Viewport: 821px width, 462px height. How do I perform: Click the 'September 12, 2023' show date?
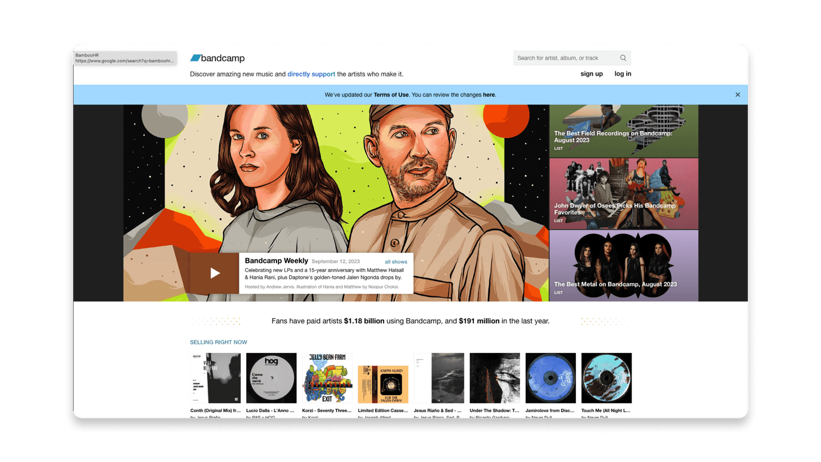(336, 262)
